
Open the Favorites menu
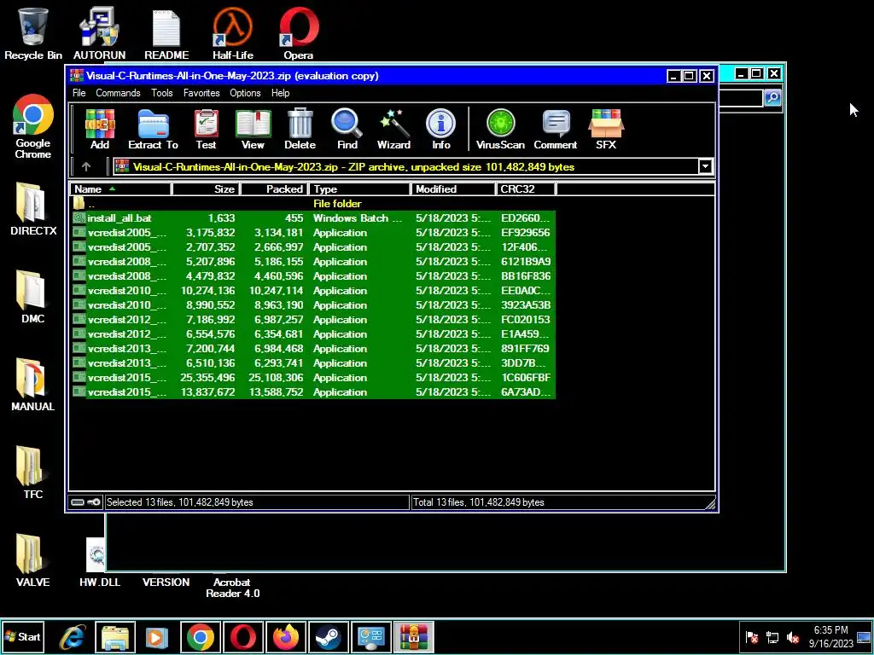point(201,93)
